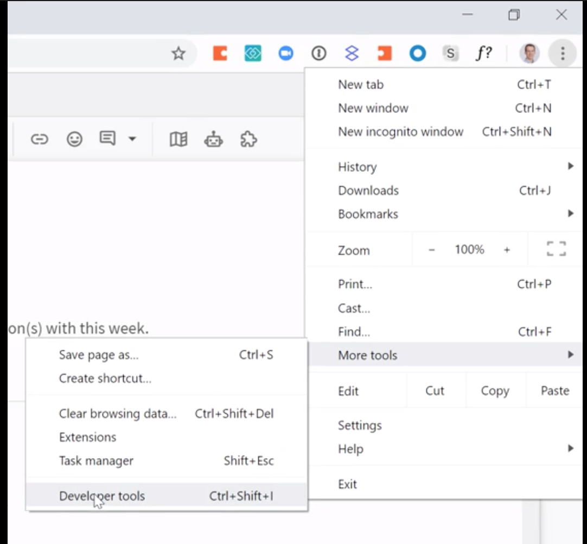587x544 pixels.
Task: Open the Task manager entry
Action: (x=96, y=460)
